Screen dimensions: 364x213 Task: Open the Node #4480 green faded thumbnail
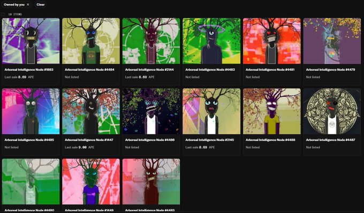click(x=31, y=181)
